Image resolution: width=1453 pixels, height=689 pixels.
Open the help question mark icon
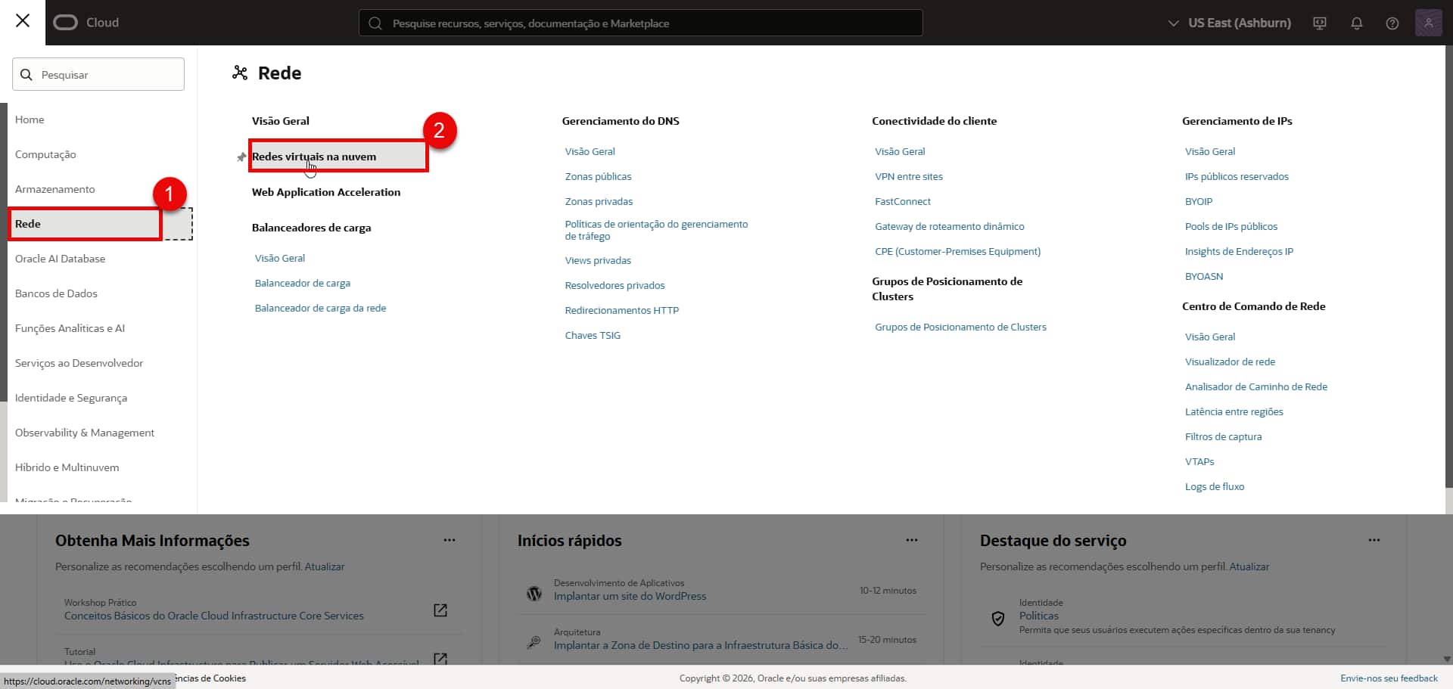[x=1392, y=23]
